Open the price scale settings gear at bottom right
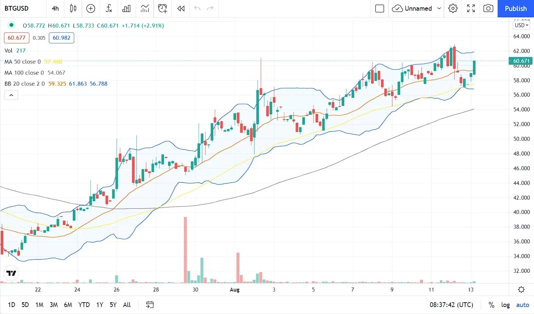Screen dimensions: 534x314 point(521,290)
